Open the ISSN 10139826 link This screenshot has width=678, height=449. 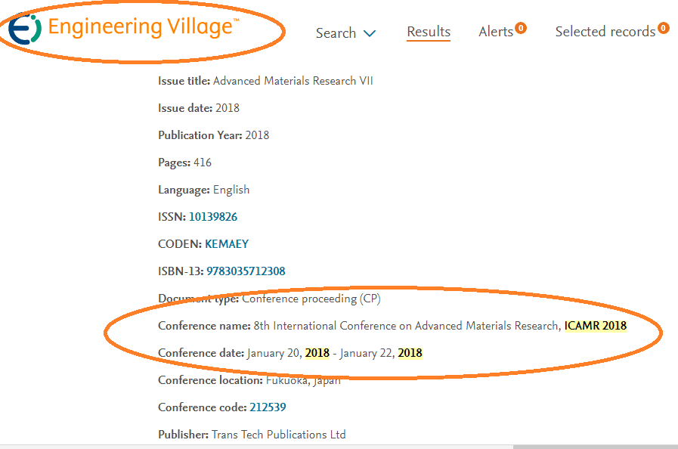click(x=212, y=217)
